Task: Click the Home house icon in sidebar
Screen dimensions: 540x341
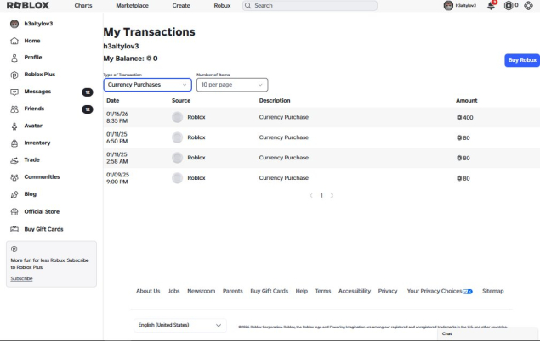Action: click(14, 41)
